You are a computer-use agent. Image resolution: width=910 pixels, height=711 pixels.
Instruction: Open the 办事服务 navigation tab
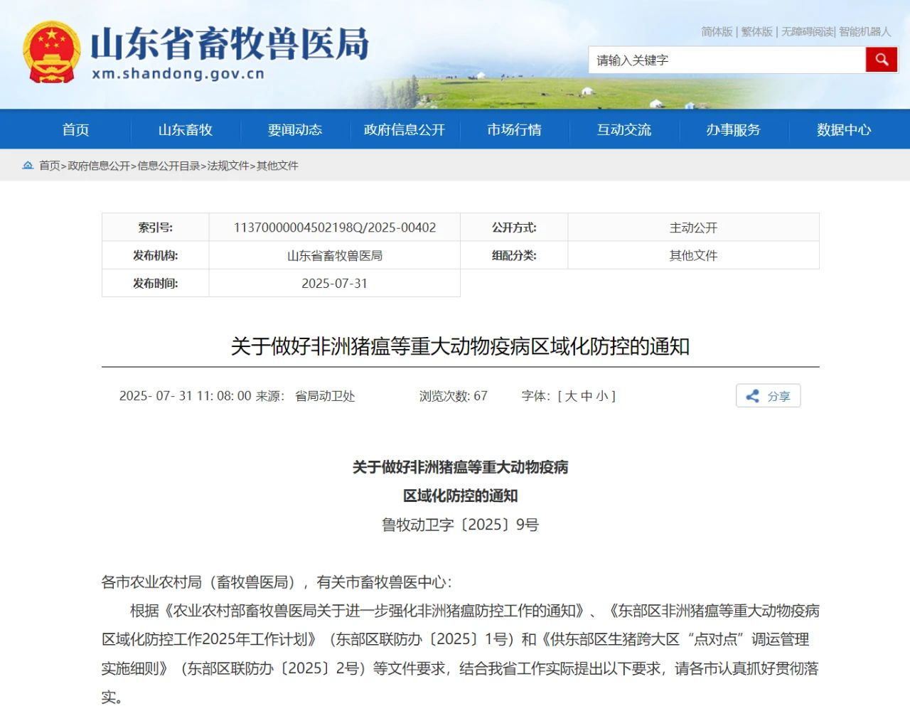coord(734,129)
